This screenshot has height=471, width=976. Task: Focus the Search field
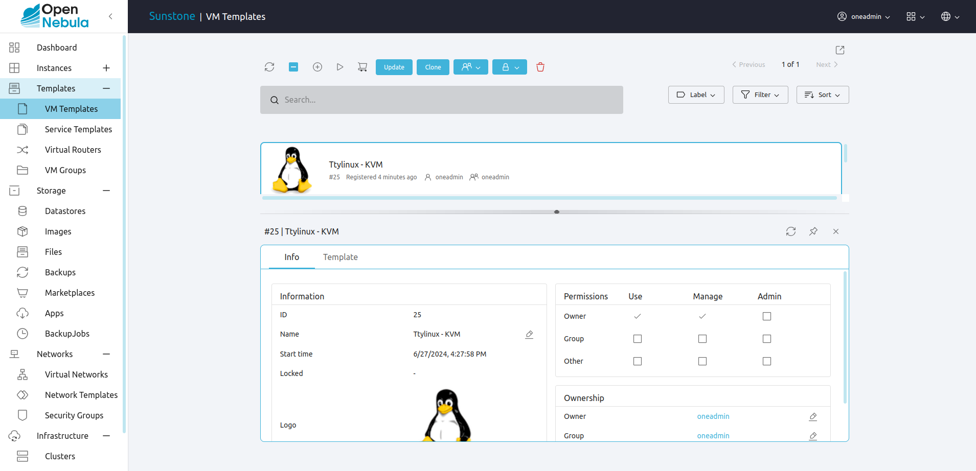pyautogui.click(x=442, y=100)
